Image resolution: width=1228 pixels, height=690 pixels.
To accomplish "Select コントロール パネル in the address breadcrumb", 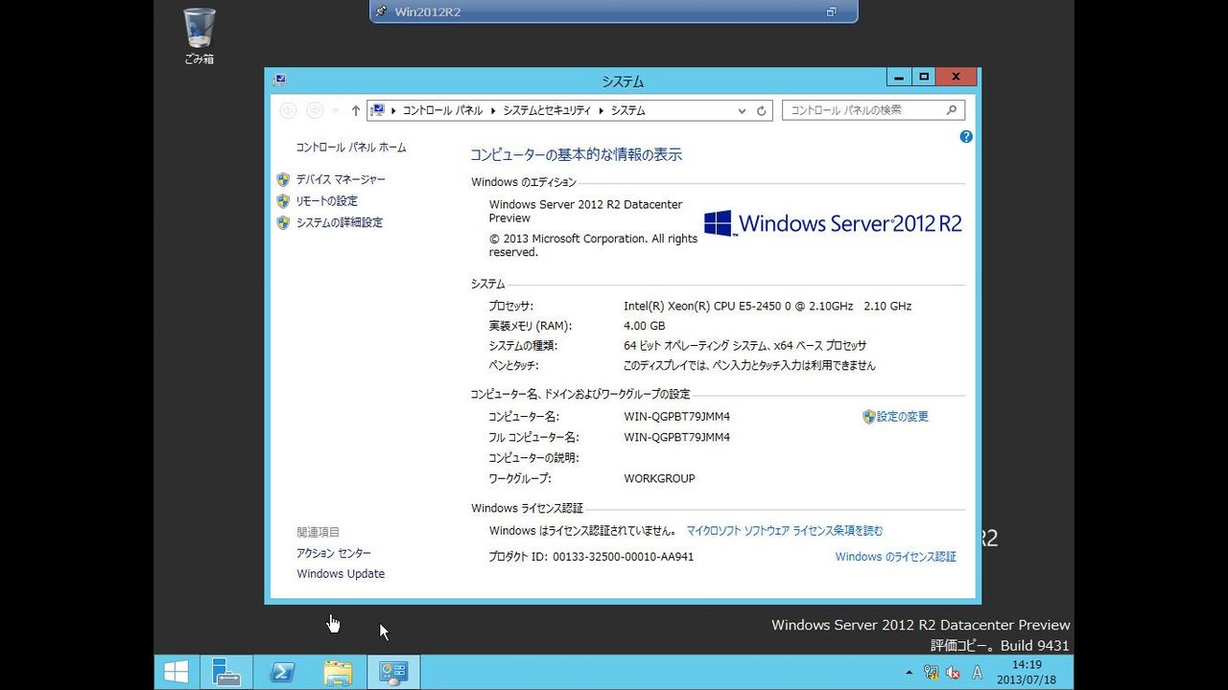I will click(442, 111).
